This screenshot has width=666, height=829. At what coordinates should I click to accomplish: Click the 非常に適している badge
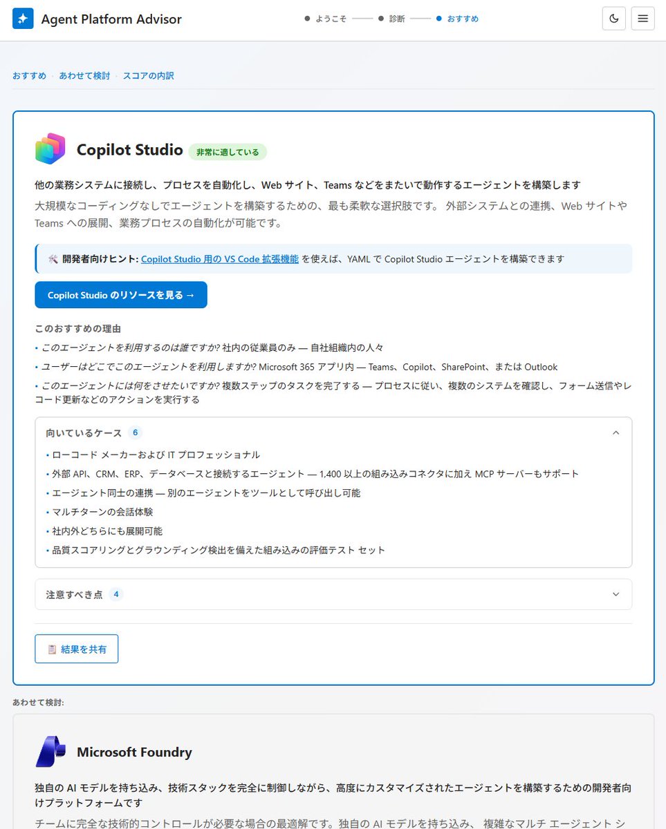click(x=227, y=151)
